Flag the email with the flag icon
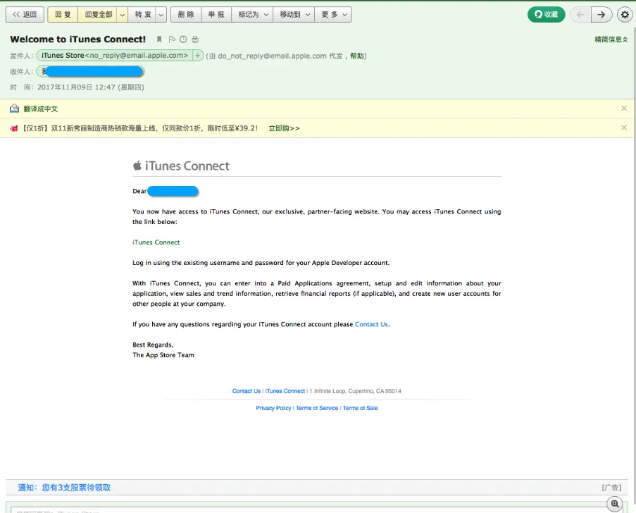636x513 pixels. 172,39
